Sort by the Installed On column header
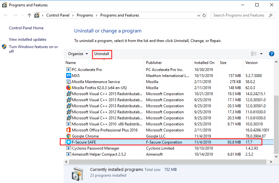This screenshot has height=183, width=279. 205,63
